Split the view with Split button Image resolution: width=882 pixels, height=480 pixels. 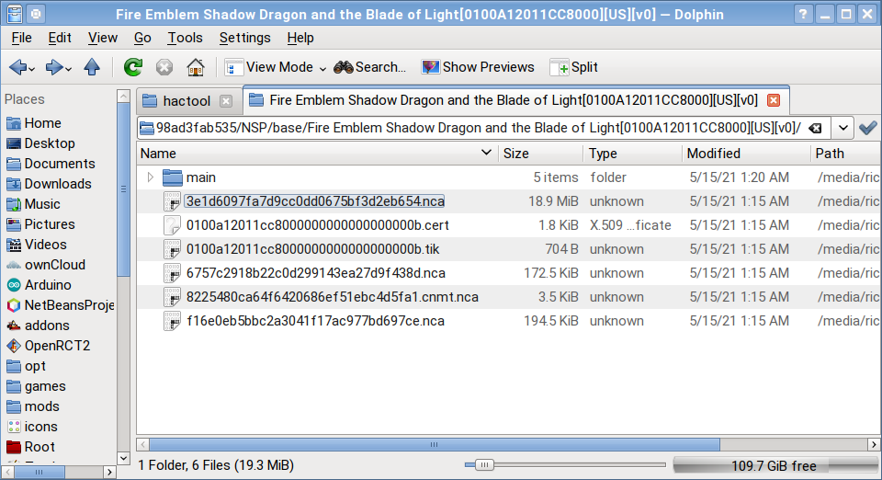click(573, 67)
